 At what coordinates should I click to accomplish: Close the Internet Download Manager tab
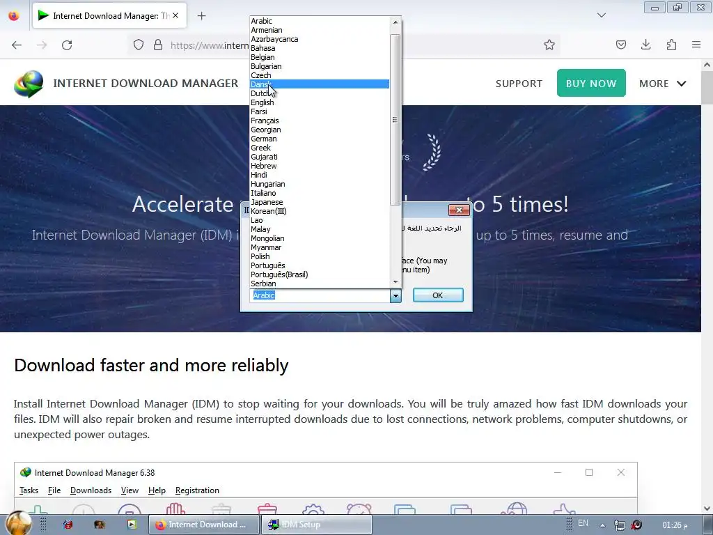tap(175, 15)
